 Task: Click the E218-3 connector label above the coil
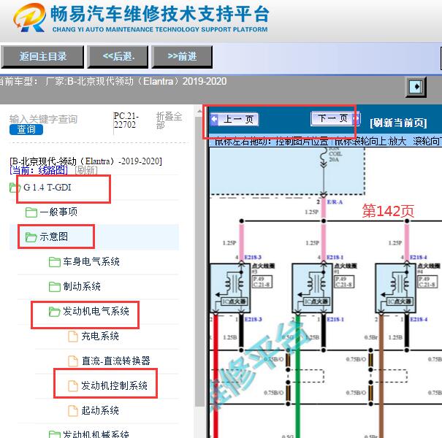click(253, 257)
